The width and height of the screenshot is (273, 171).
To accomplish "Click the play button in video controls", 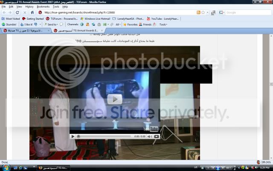I will (x=73, y=136).
